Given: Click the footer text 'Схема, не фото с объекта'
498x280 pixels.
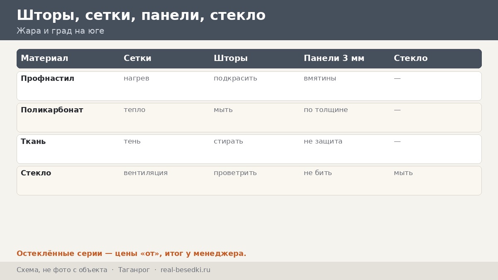Looking at the screenshot, I should pyautogui.click(x=62, y=270).
